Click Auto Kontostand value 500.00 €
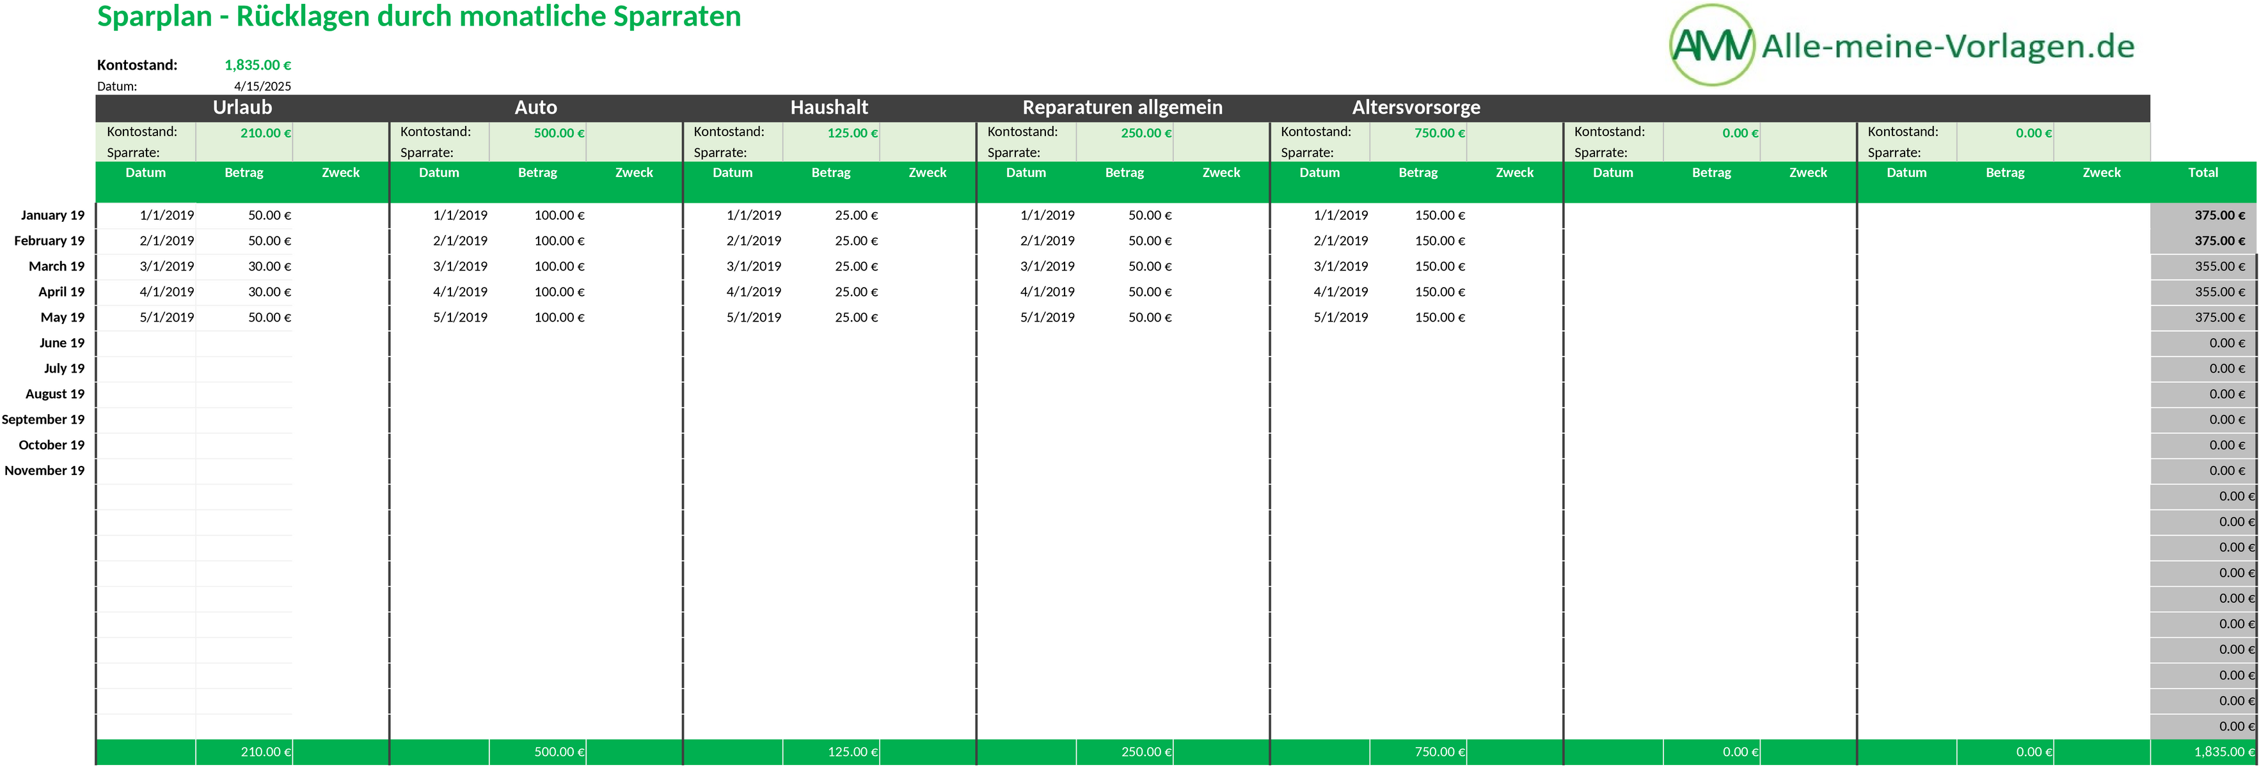2259x767 pixels. [559, 133]
